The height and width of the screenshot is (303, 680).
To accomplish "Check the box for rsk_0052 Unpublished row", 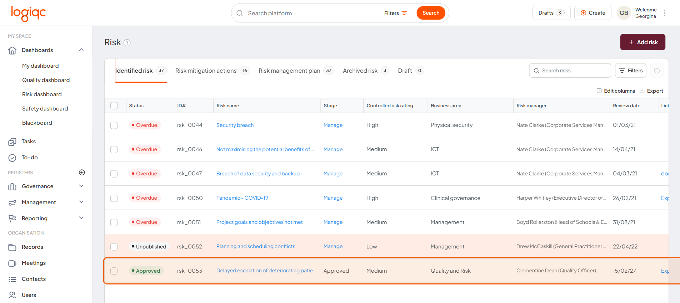I will click(x=114, y=247).
